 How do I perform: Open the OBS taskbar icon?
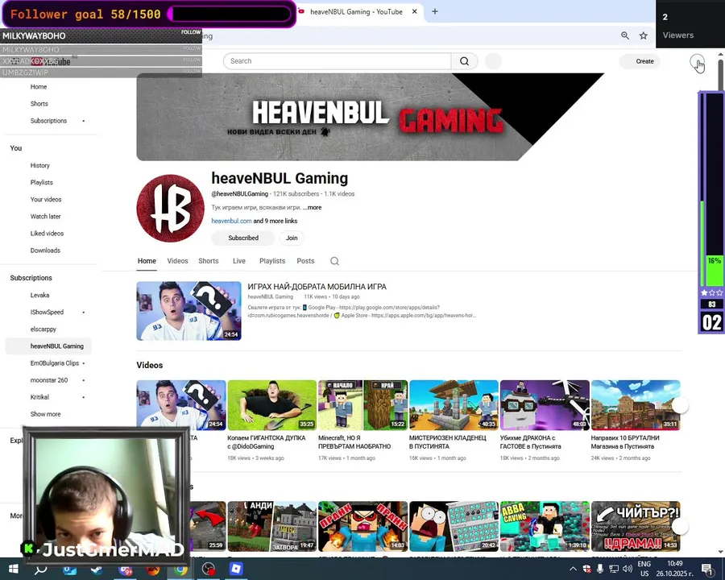click(209, 569)
